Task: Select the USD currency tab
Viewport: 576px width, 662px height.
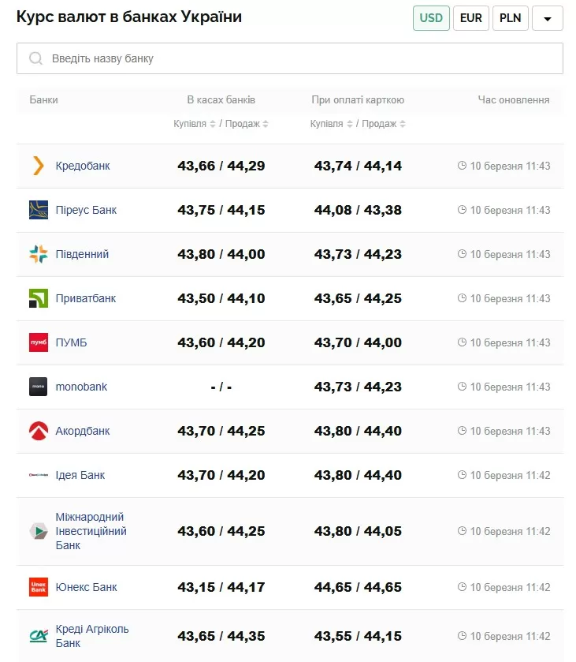Action: click(x=431, y=18)
